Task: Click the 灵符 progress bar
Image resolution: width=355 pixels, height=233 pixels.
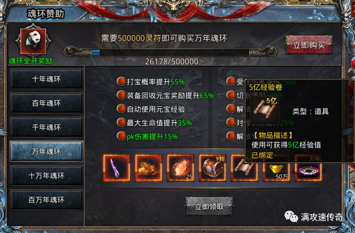Action: (x=170, y=53)
